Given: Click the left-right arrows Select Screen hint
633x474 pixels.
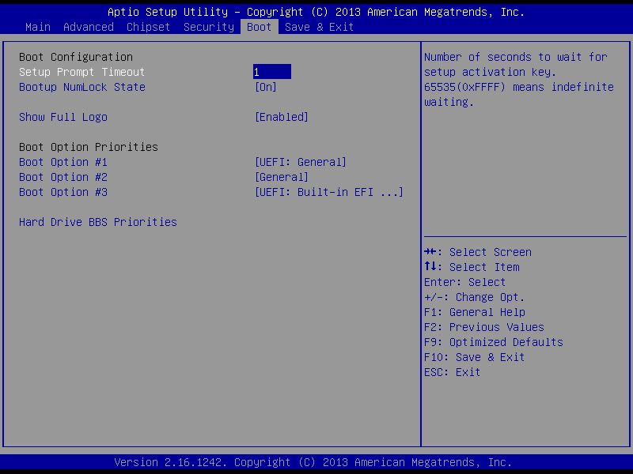Looking at the screenshot, I should tap(478, 252).
